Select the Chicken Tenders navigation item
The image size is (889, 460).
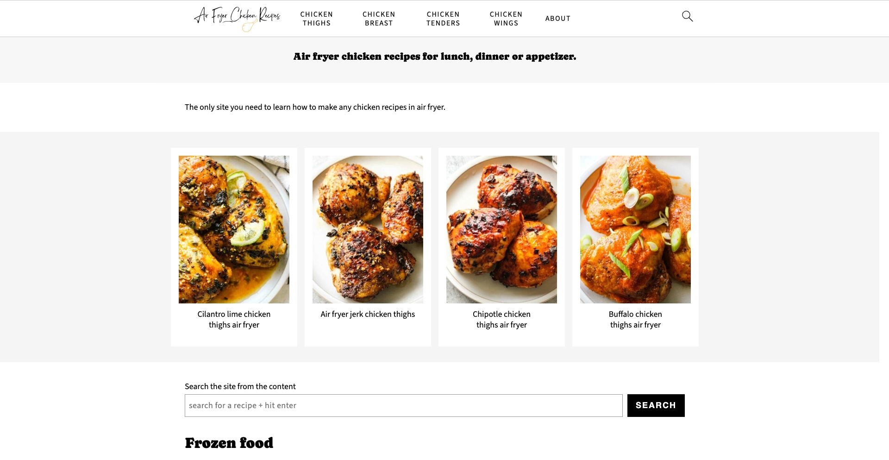(x=443, y=19)
